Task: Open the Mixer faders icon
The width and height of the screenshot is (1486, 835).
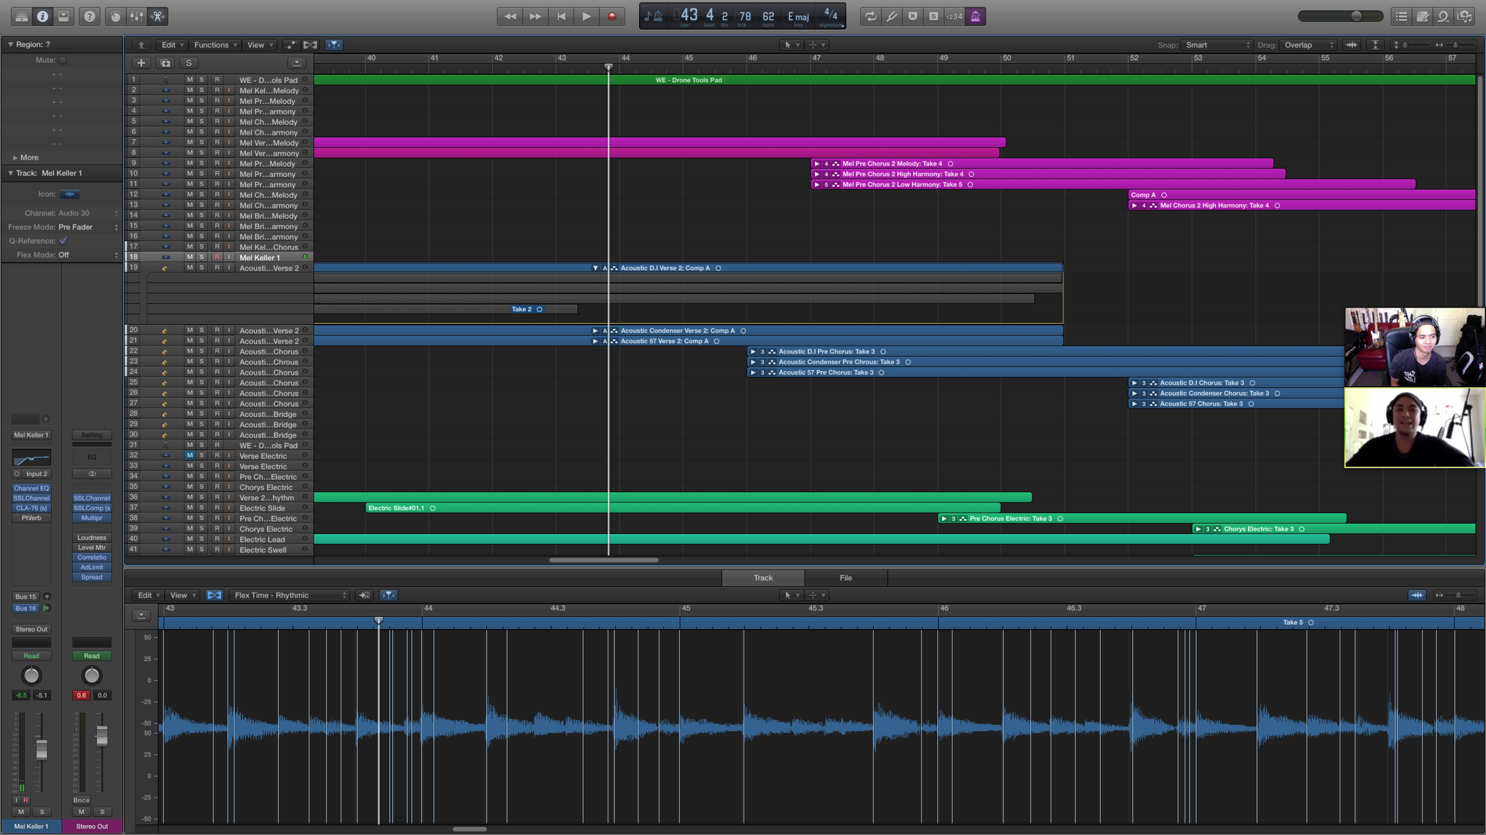Action: coord(136,16)
